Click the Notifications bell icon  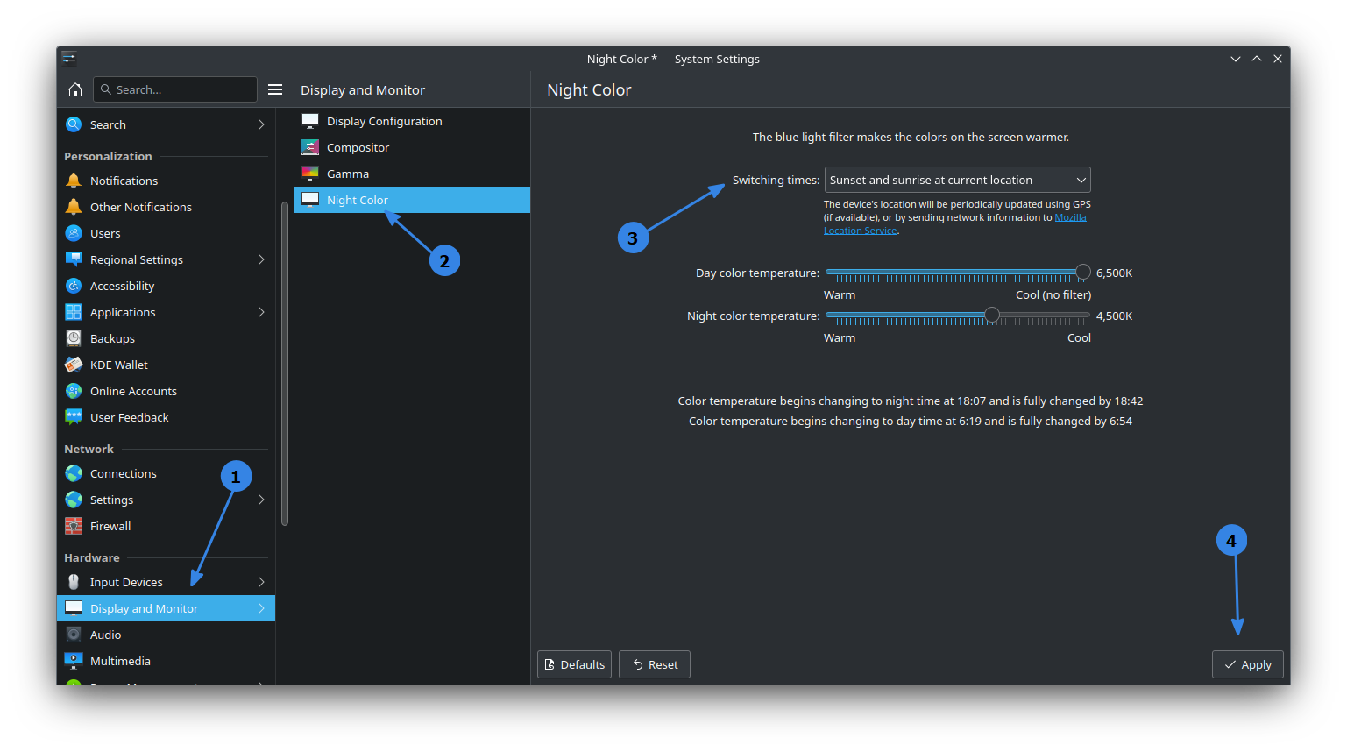(74, 181)
